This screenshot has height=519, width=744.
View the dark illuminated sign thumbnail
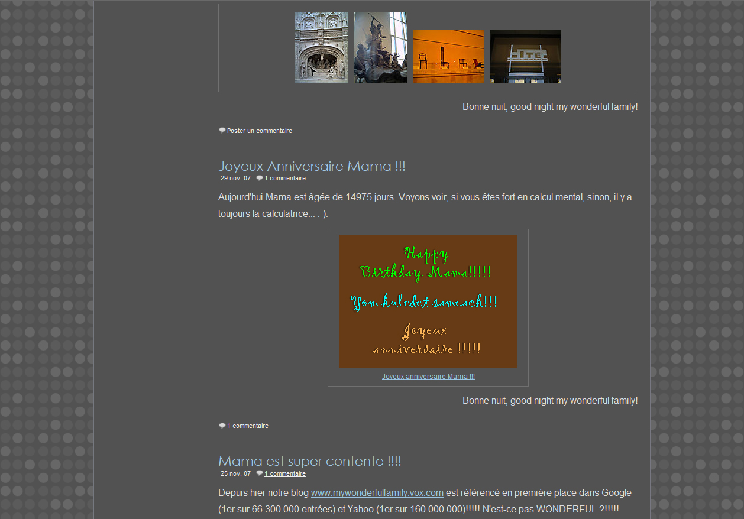[x=525, y=57]
